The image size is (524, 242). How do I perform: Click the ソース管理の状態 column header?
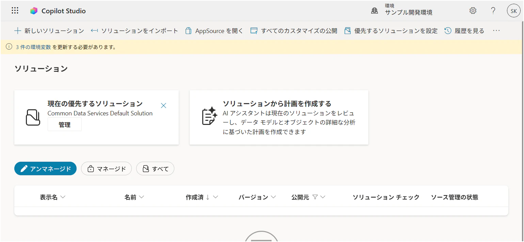coord(455,197)
